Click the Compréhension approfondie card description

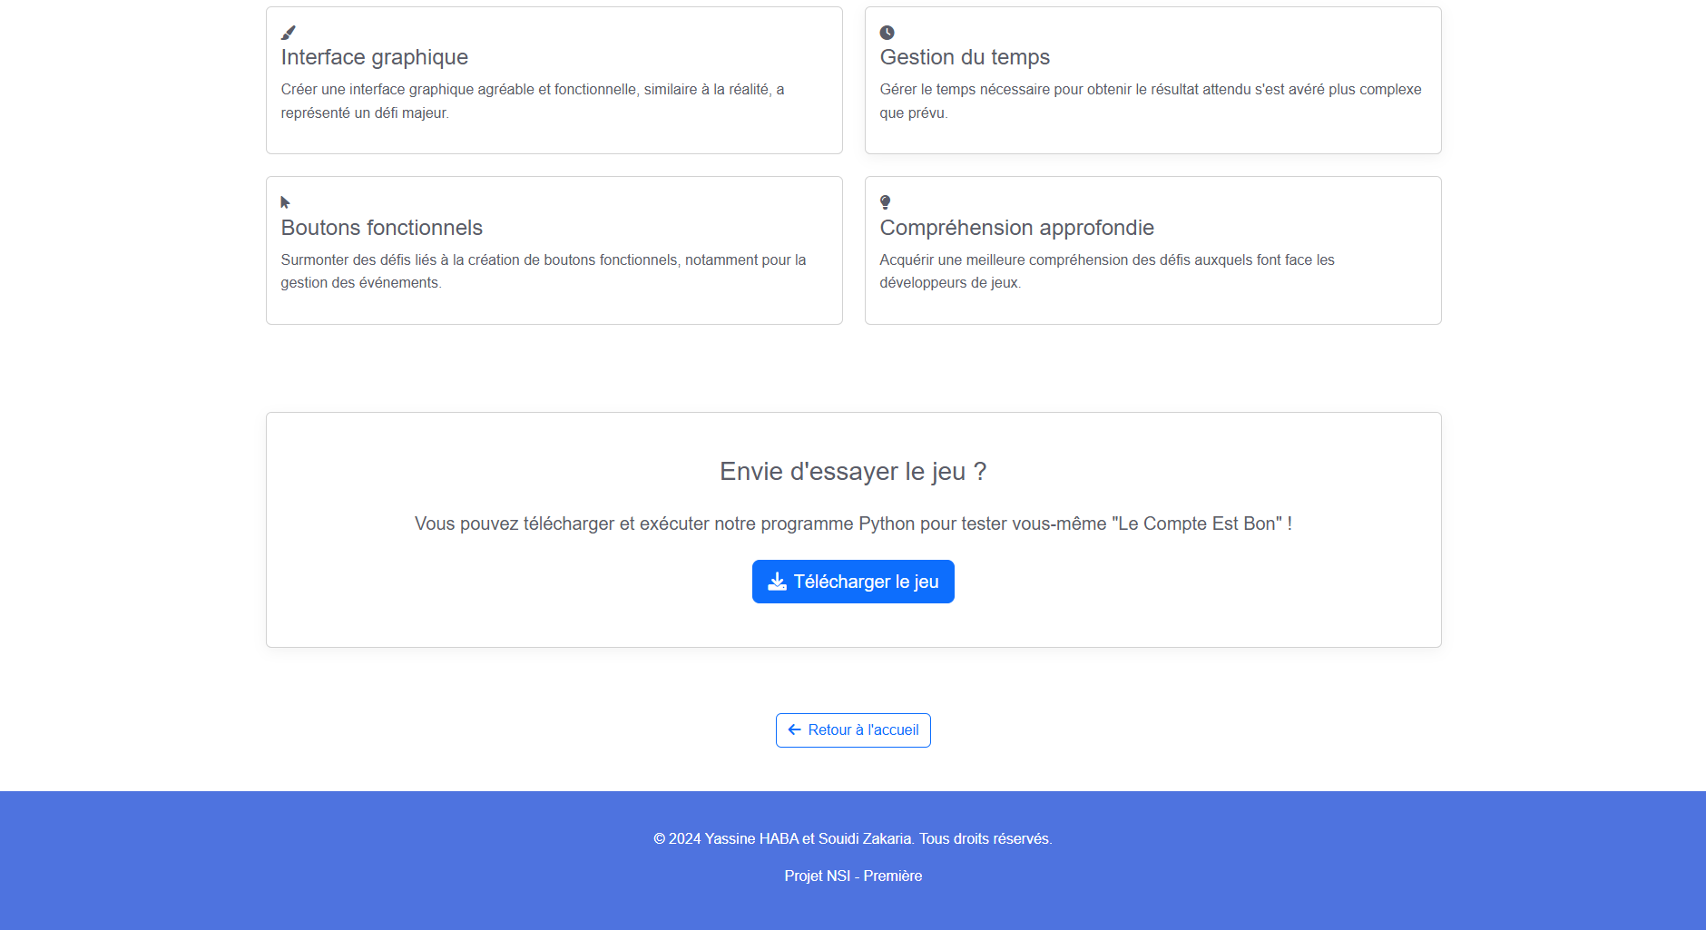1106,271
